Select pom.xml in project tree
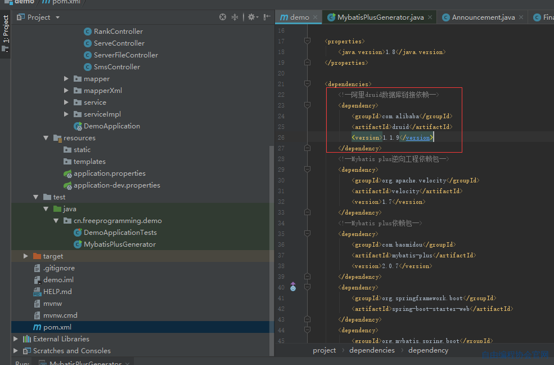The width and height of the screenshot is (554, 365). (x=57, y=327)
